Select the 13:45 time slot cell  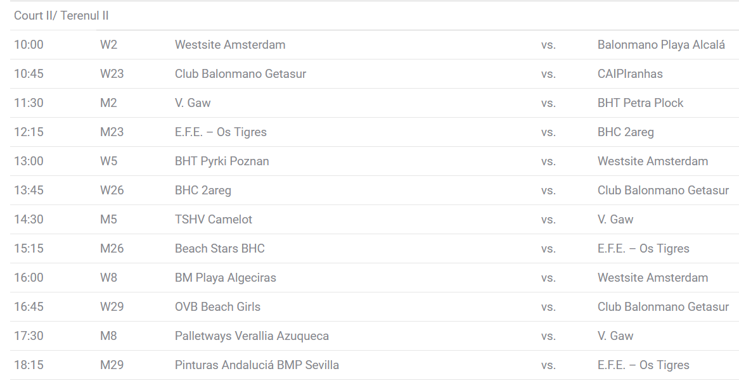click(x=29, y=191)
